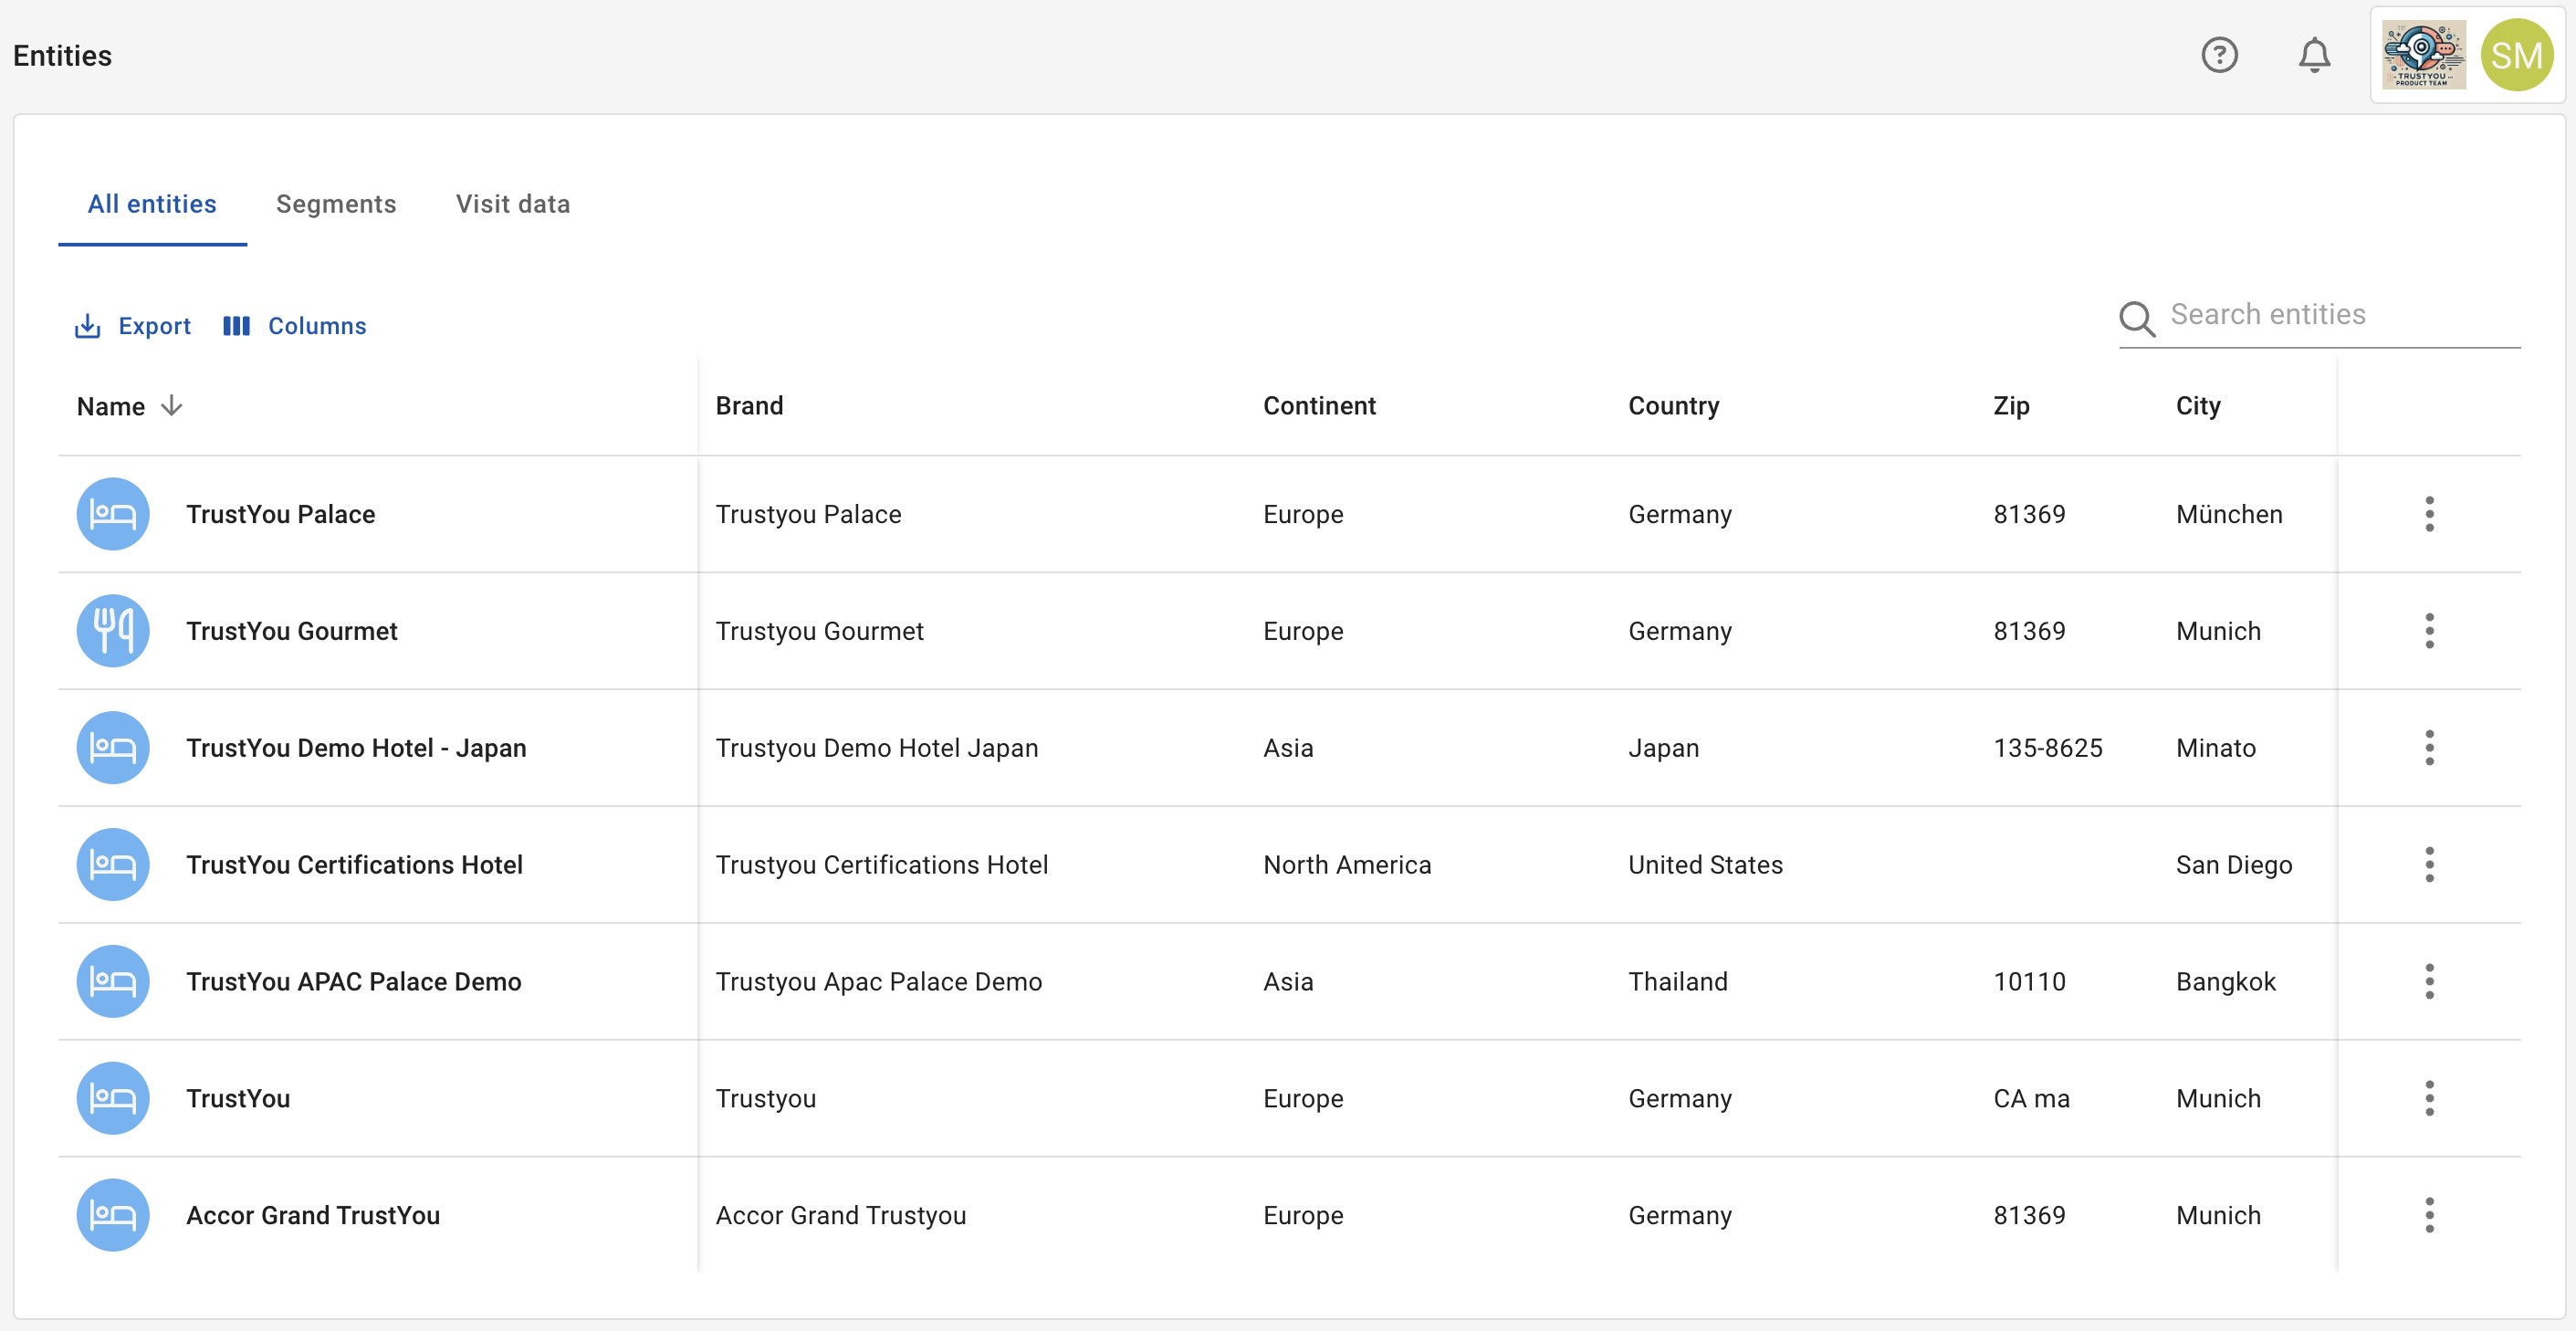Open the three-dot menu for TrustYou APAC Palace Demo
The height and width of the screenshot is (1331, 2576).
[x=2429, y=982]
